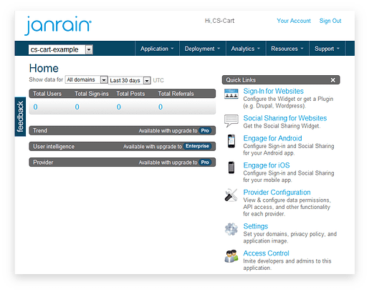Click 'Get the Social Sharing Widget.' text

[282, 126]
